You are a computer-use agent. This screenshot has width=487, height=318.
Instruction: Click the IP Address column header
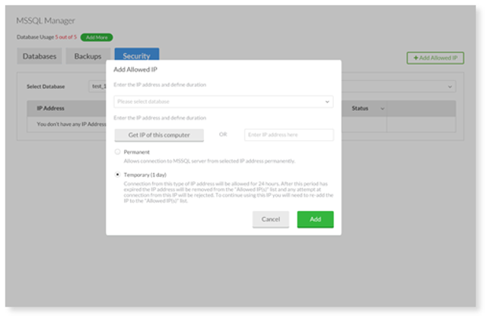50,108
